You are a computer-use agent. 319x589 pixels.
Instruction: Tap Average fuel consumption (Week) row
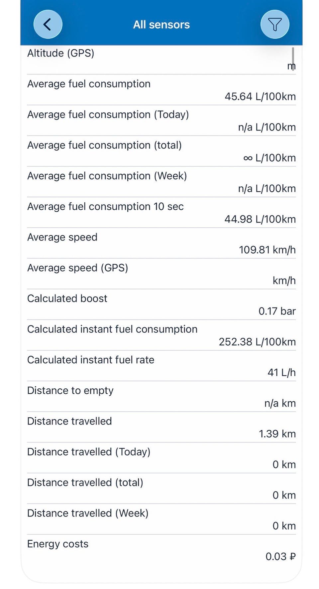coord(161,182)
